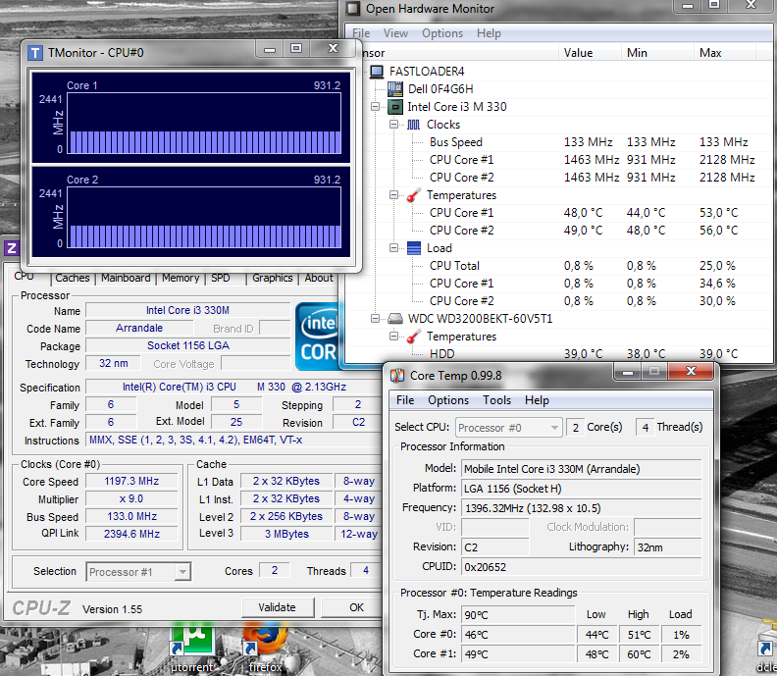This screenshot has width=777, height=676.
Task: Click the Instructions field in CPU-Z
Action: pyautogui.click(x=234, y=441)
